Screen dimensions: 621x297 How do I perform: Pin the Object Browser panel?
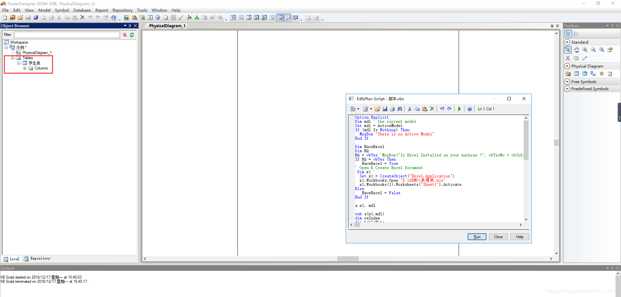pyautogui.click(x=130, y=26)
